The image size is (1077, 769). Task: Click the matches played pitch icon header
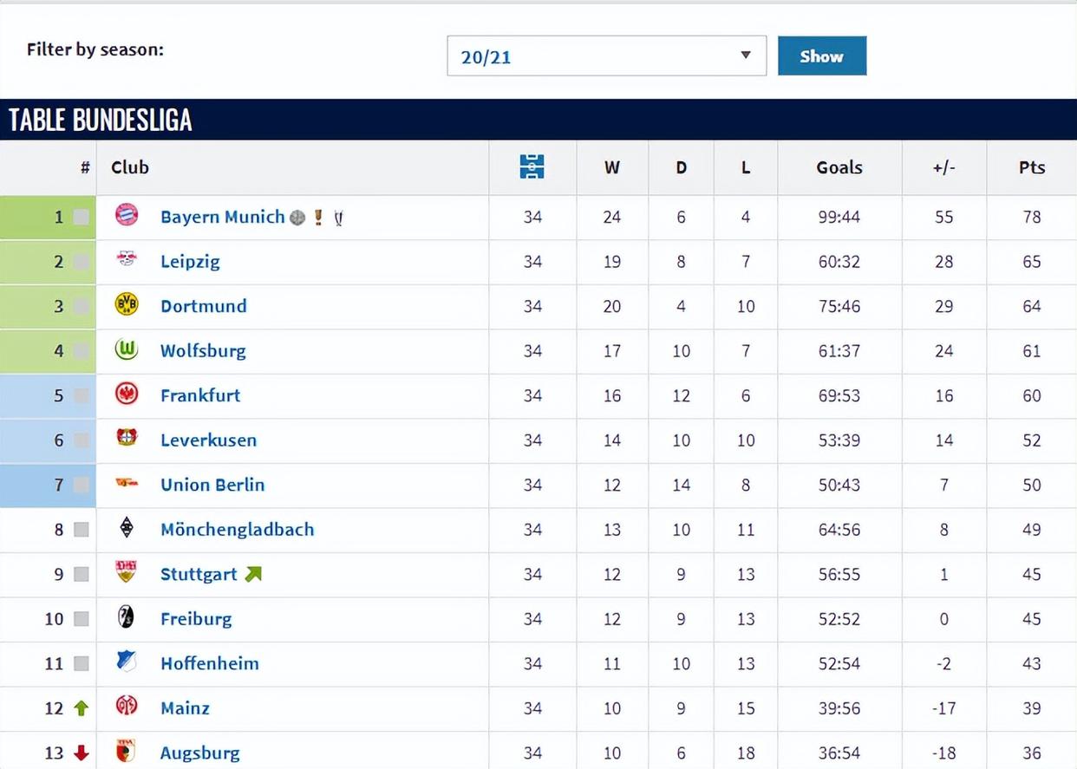tap(532, 167)
